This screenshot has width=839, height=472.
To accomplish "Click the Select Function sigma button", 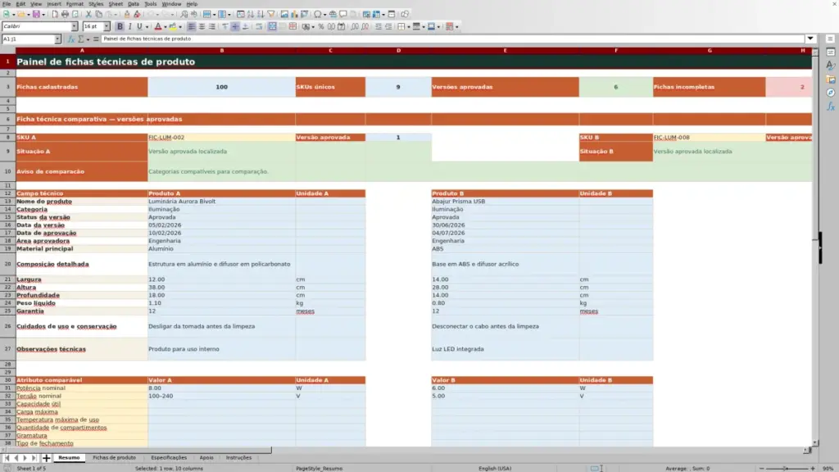I will [x=81, y=39].
